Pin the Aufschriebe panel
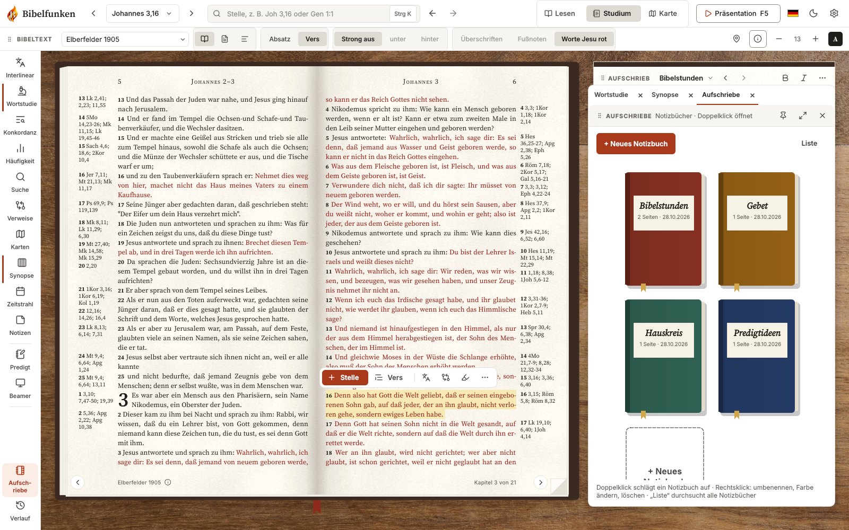This screenshot has height=530, width=849. pyautogui.click(x=783, y=116)
